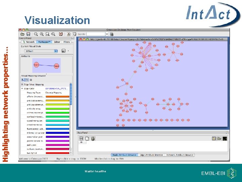Viewport: 242px width, 182px height.
Task: Click the confocal microscopy color swatch
Action: coord(57,117)
